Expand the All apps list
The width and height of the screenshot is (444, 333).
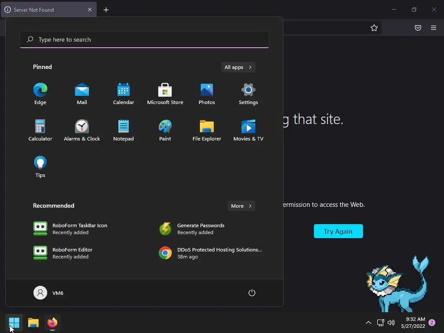tap(238, 67)
